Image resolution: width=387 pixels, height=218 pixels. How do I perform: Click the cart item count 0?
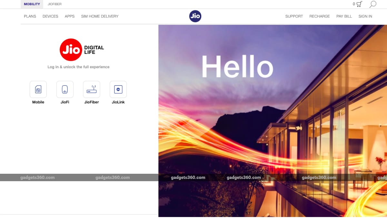(x=354, y=4)
